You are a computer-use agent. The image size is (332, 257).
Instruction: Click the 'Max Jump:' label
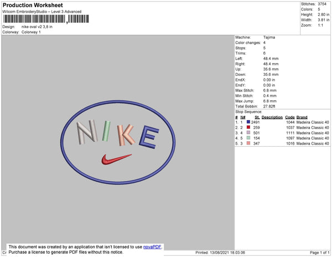point(245,101)
